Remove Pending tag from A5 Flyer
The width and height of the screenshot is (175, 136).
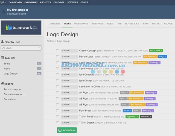click(x=156, y=105)
